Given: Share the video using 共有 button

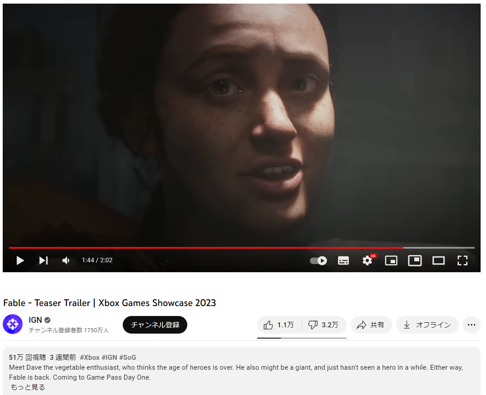Looking at the screenshot, I should 371,325.
